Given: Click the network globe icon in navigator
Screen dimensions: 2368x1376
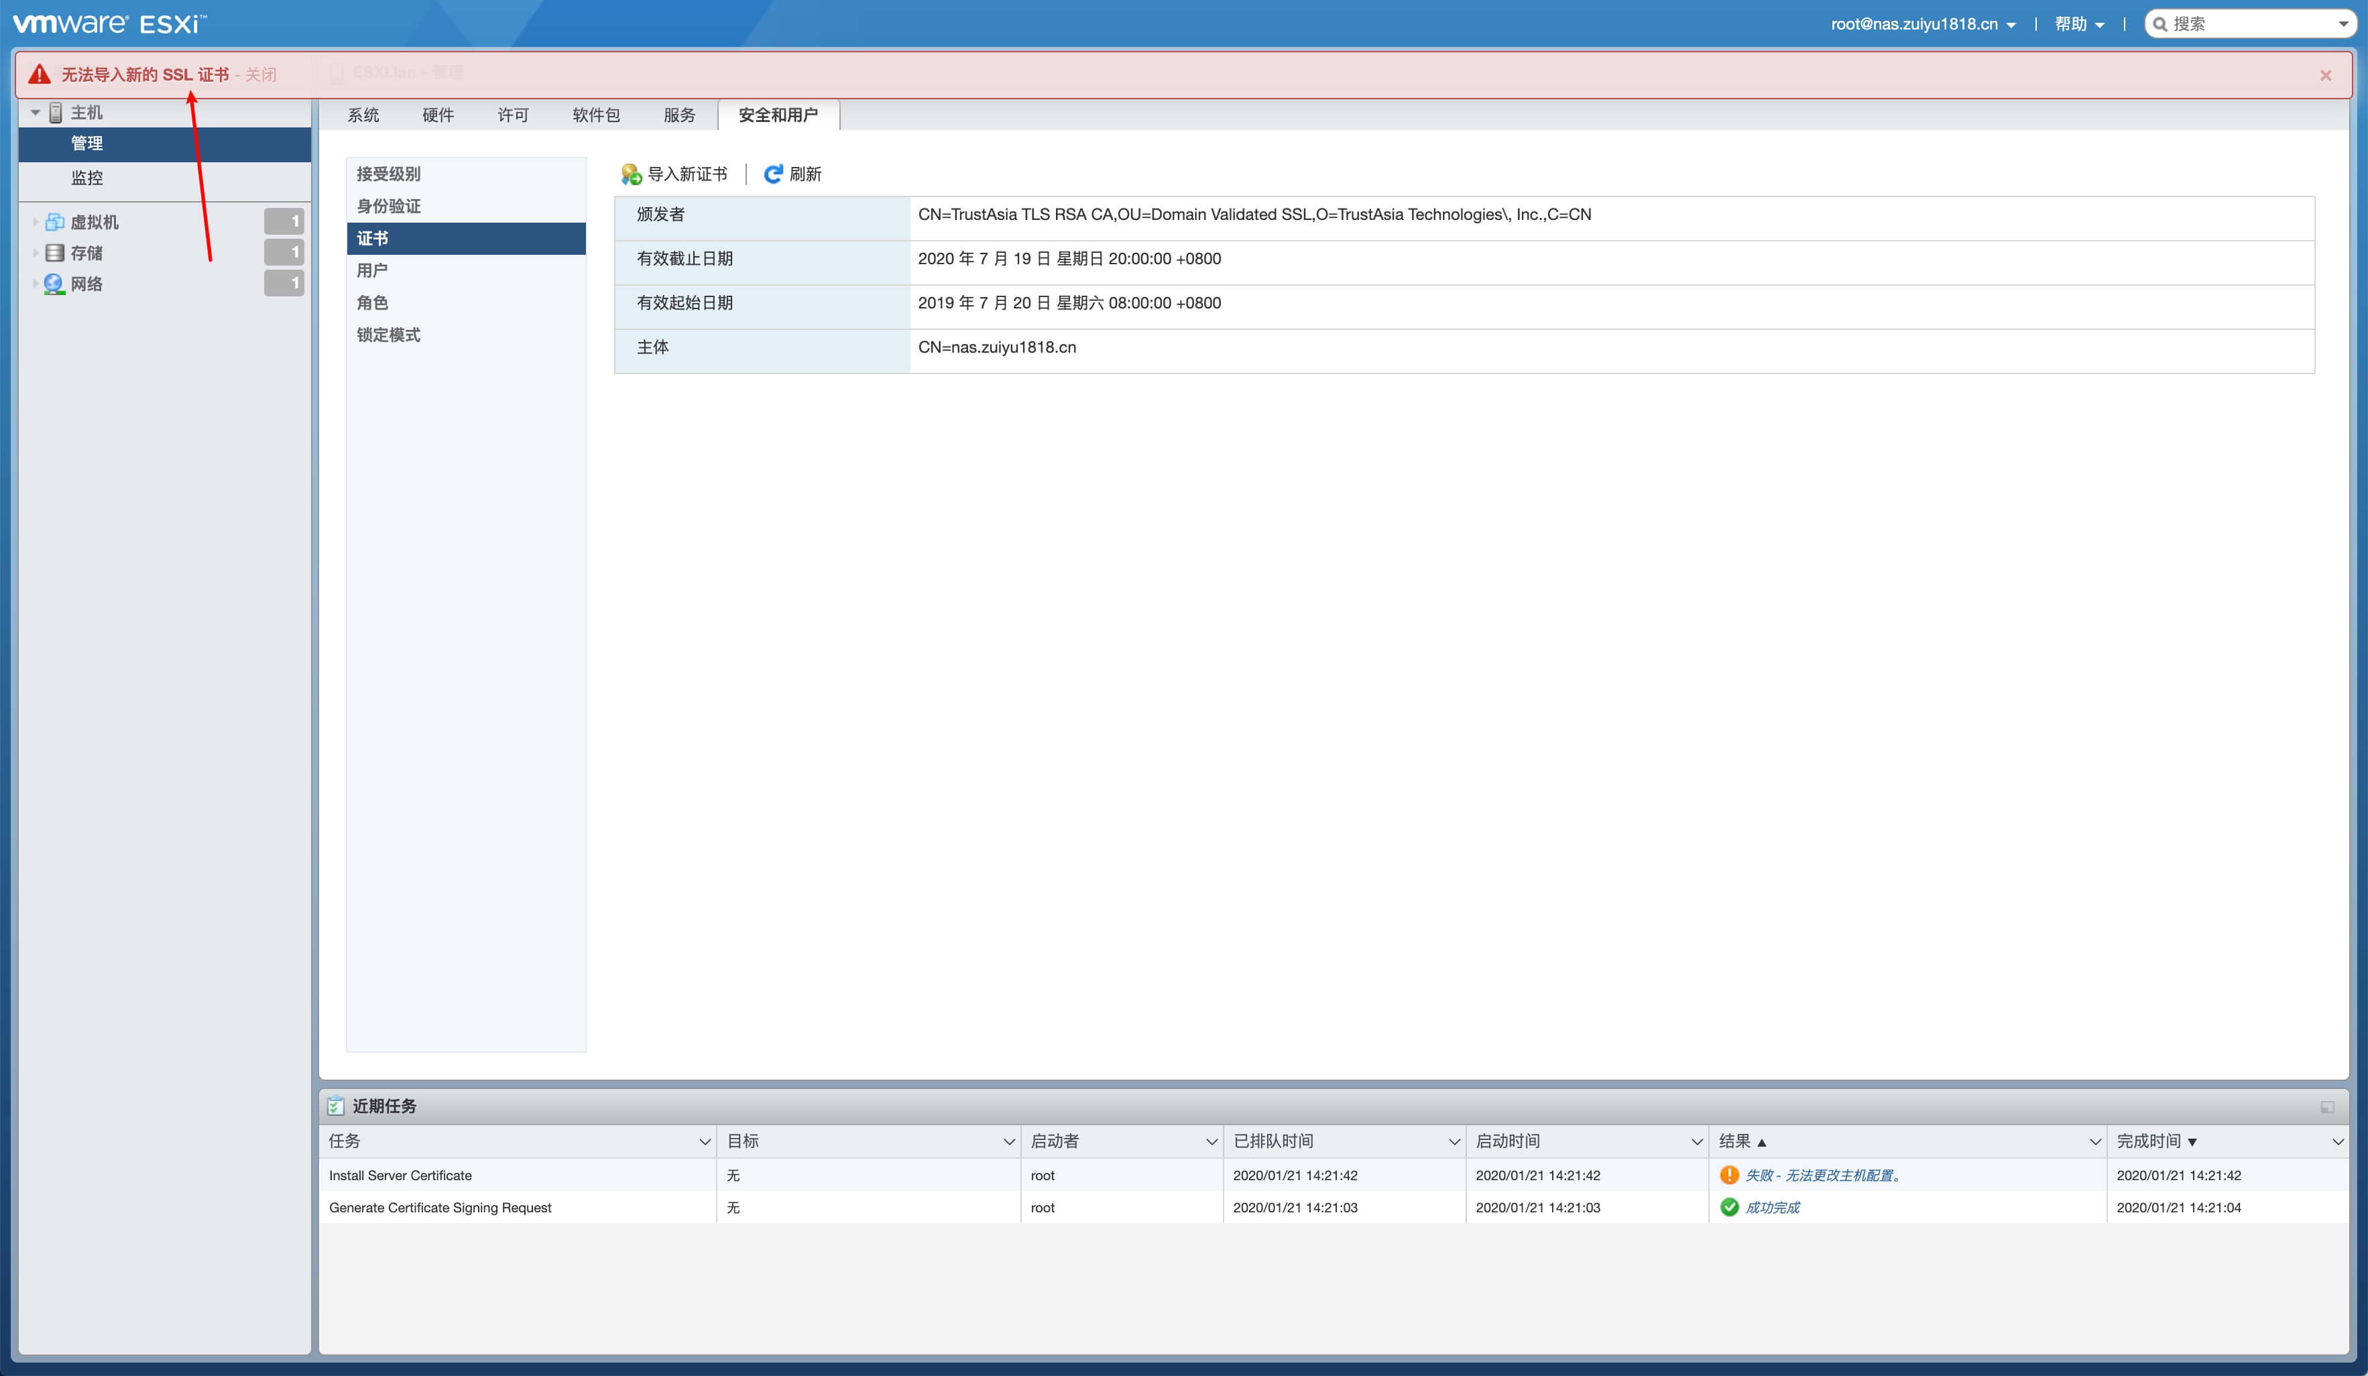Looking at the screenshot, I should pos(54,283).
